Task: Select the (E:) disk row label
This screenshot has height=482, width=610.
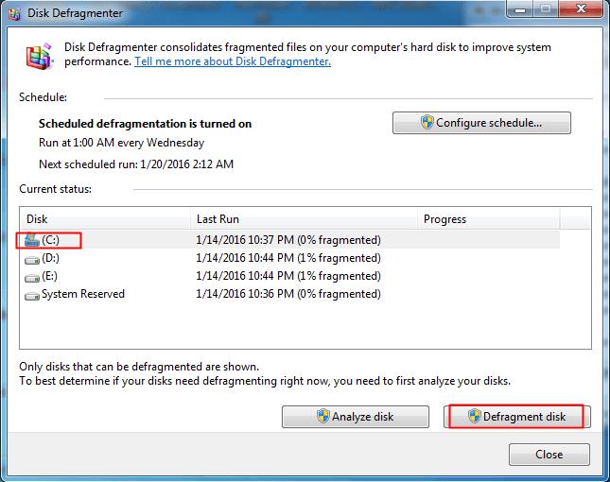Action: [x=49, y=276]
